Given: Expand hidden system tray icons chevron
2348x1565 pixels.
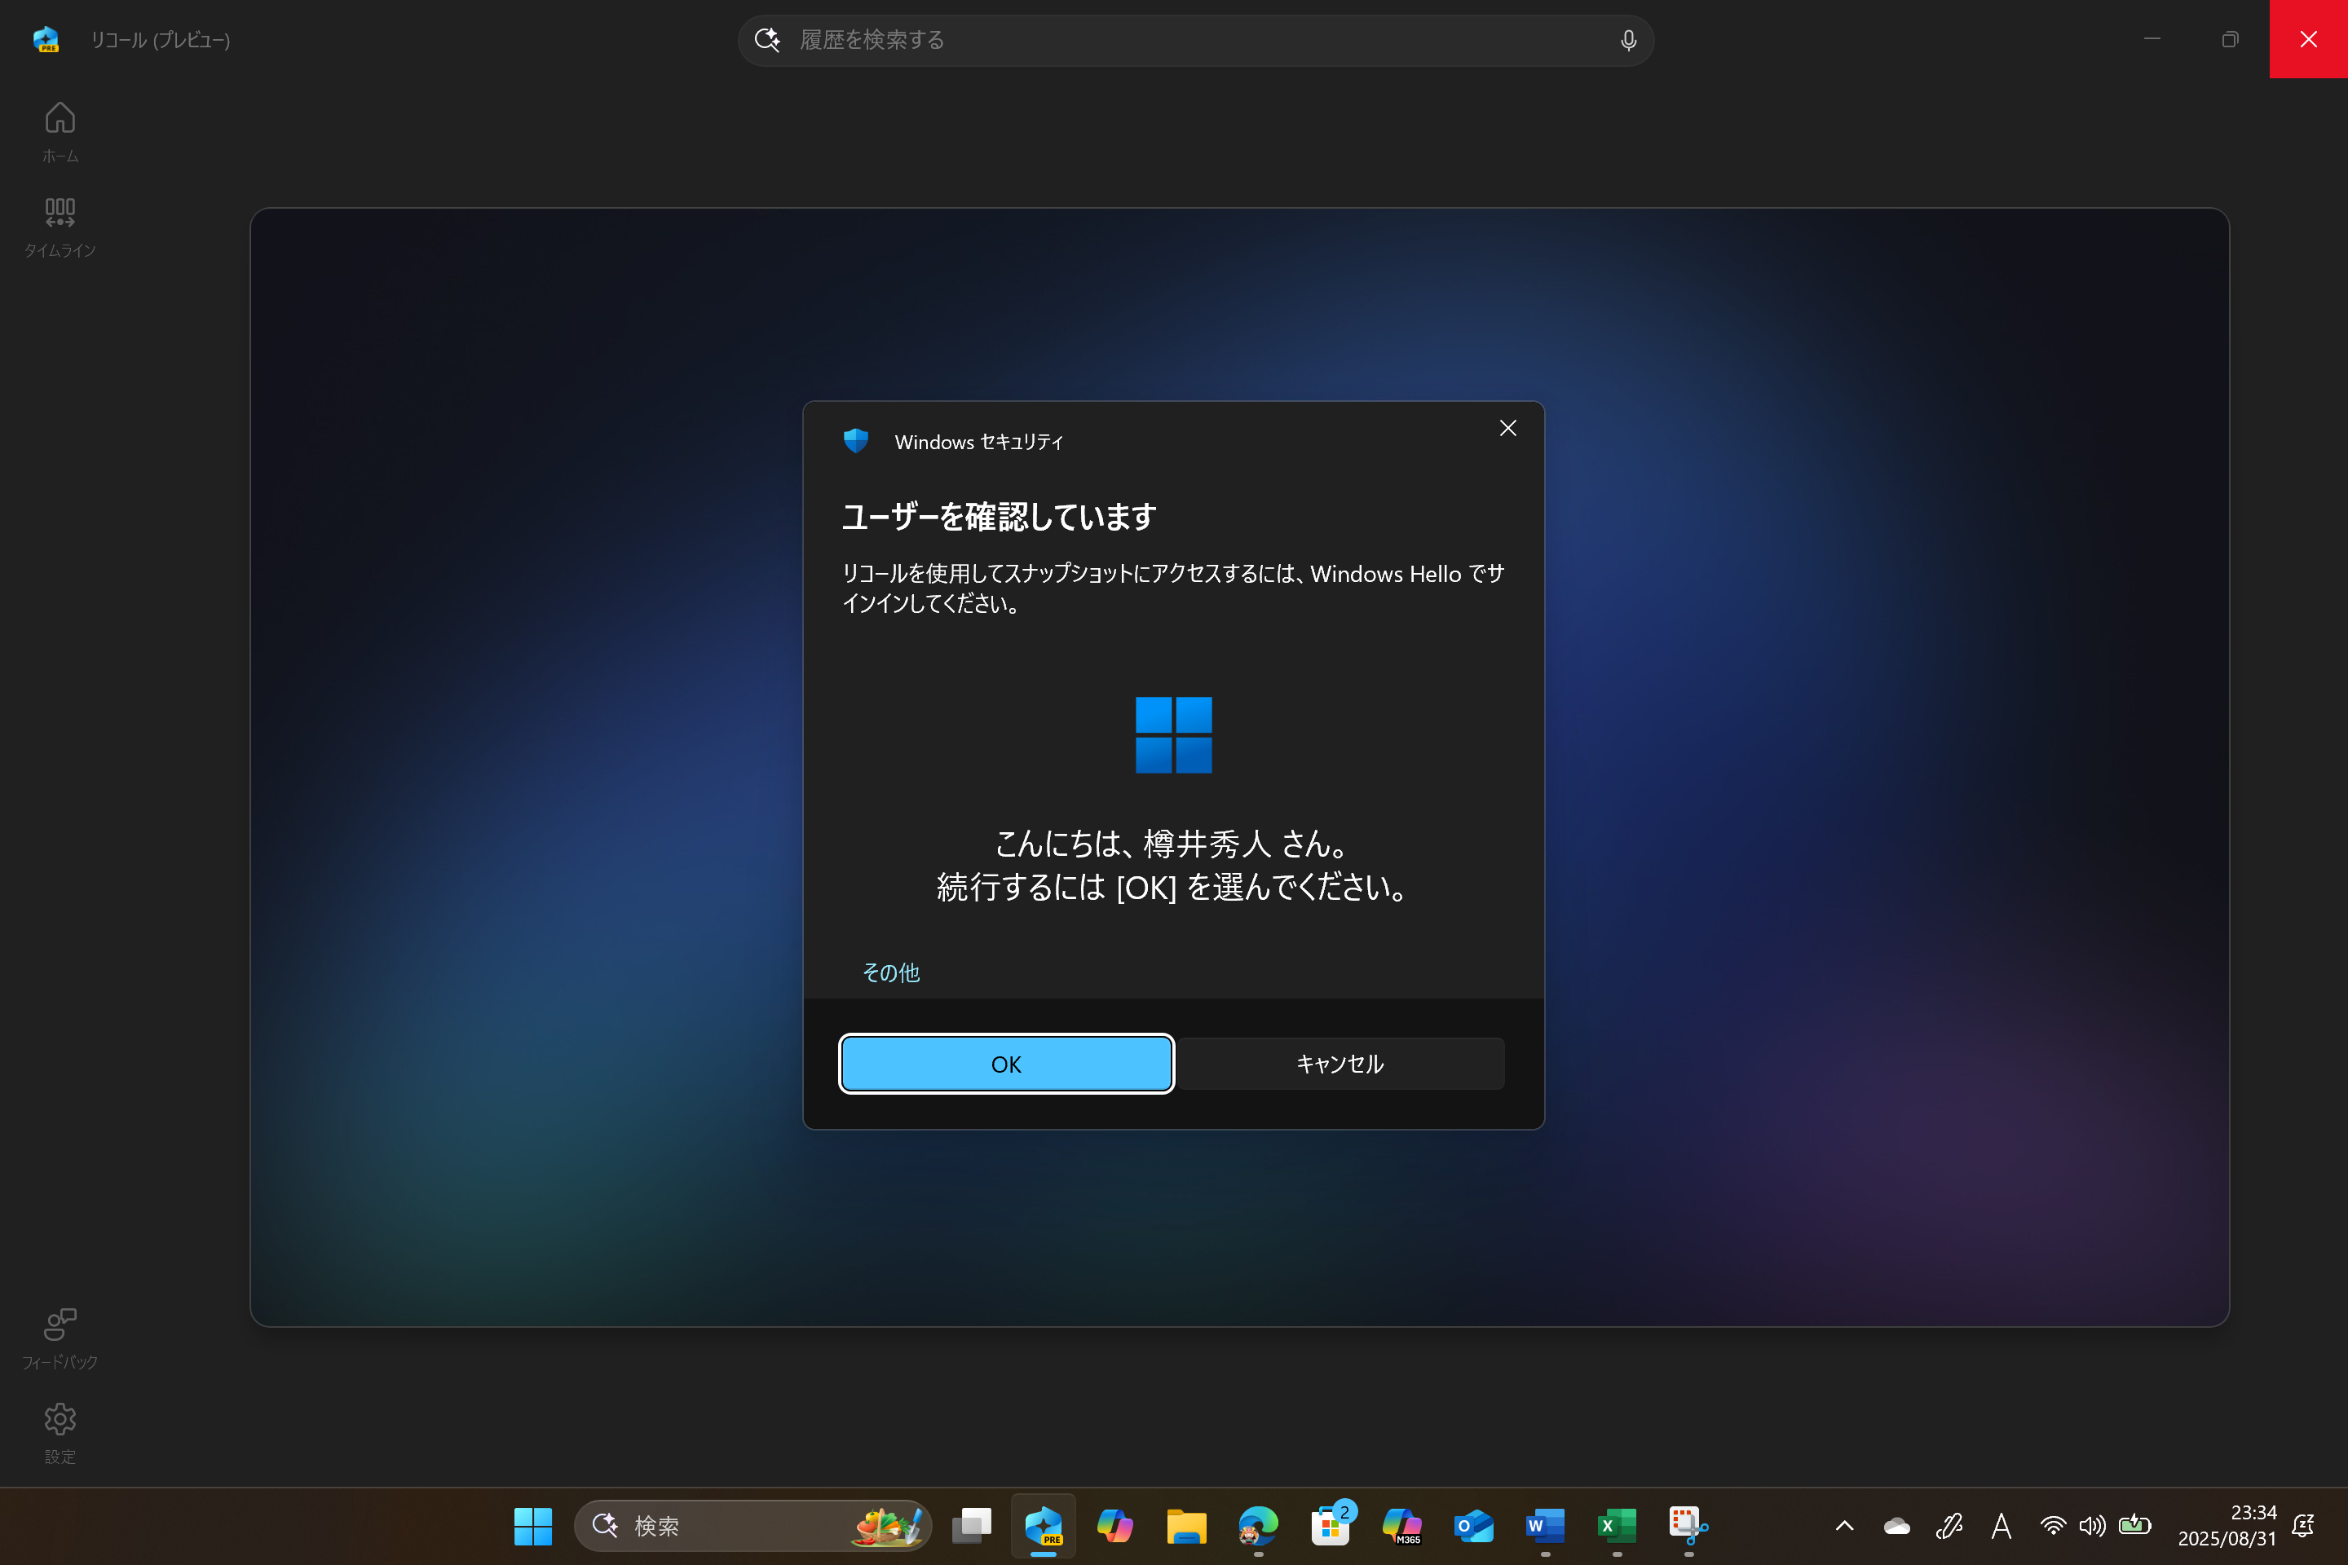Looking at the screenshot, I should [1845, 1527].
